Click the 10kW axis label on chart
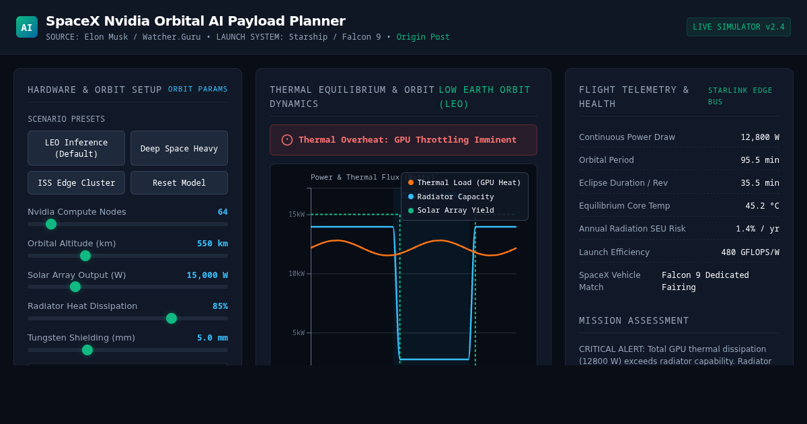The width and height of the screenshot is (807, 424). point(297,274)
